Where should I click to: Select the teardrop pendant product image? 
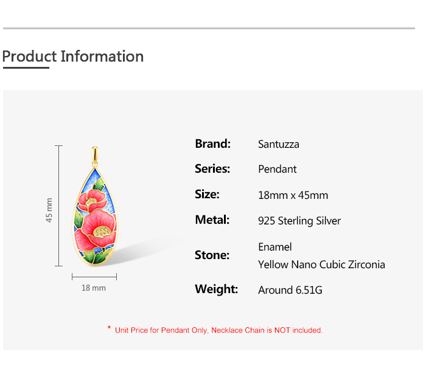click(94, 219)
